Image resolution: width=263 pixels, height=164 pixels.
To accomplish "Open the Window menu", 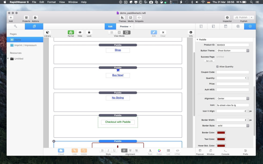I will [73, 2].
